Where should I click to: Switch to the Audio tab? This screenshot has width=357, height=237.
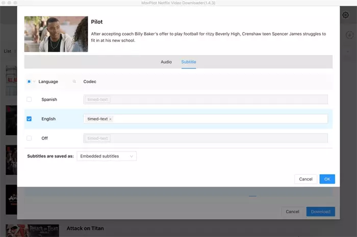pyautogui.click(x=166, y=62)
